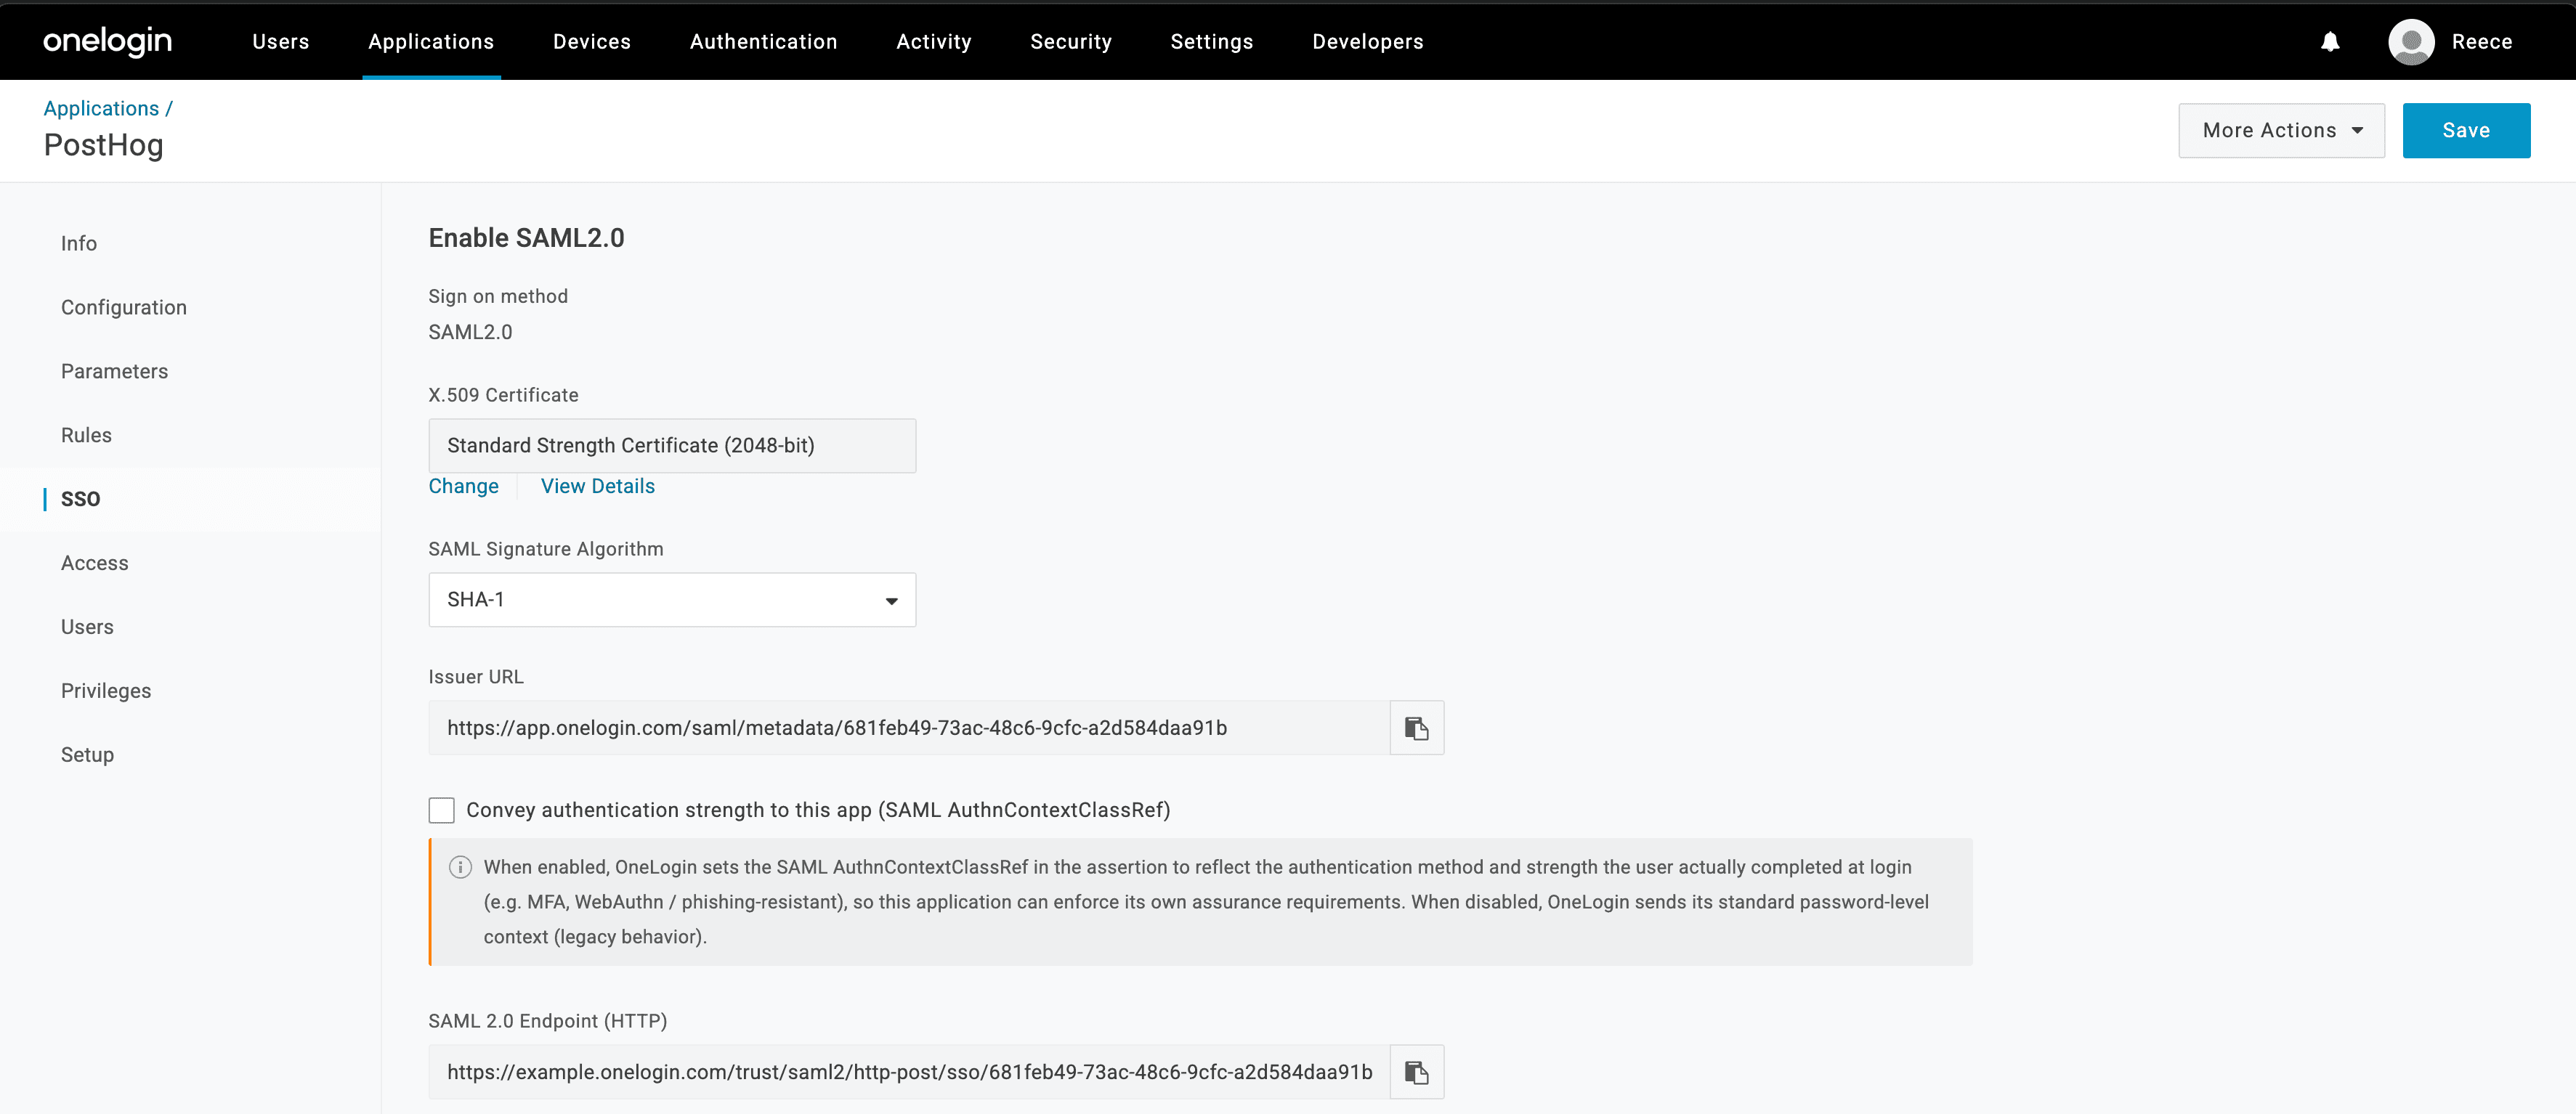
Task: View Details of the X.509 certificate
Action: click(x=598, y=486)
